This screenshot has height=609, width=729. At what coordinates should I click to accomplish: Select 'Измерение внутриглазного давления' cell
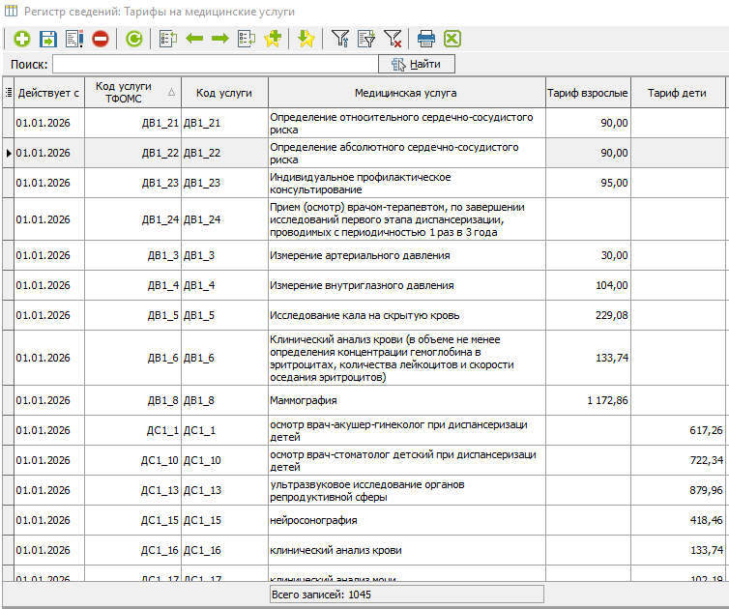point(406,285)
